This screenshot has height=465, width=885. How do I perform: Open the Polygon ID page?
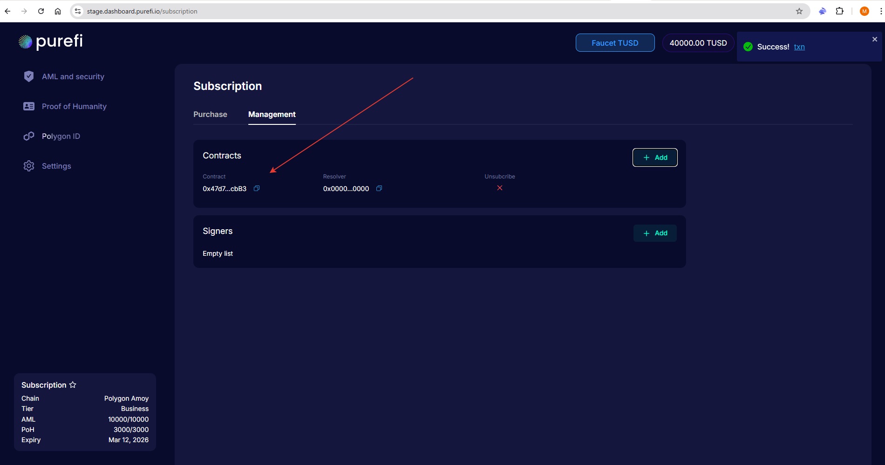click(61, 136)
